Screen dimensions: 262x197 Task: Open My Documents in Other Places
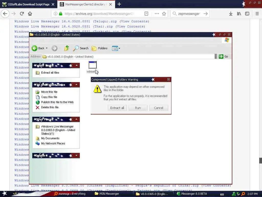point(50,138)
